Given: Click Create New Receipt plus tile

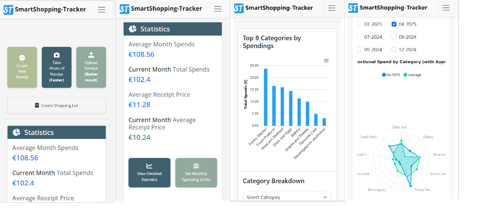Looking at the screenshot, I should (x=22, y=67).
